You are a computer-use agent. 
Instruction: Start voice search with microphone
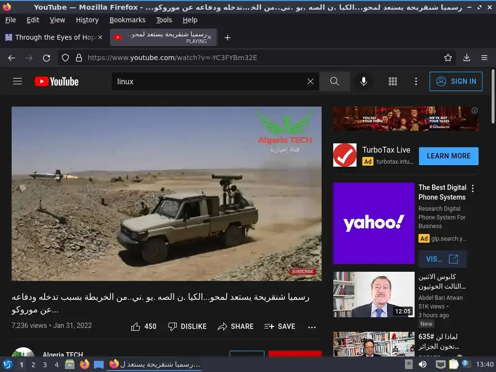364,81
